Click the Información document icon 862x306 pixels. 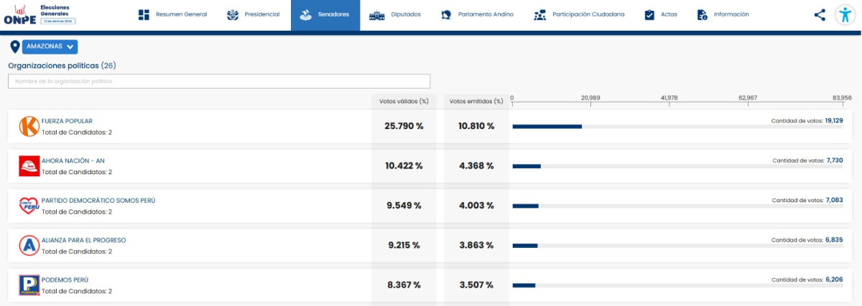pyautogui.click(x=702, y=14)
